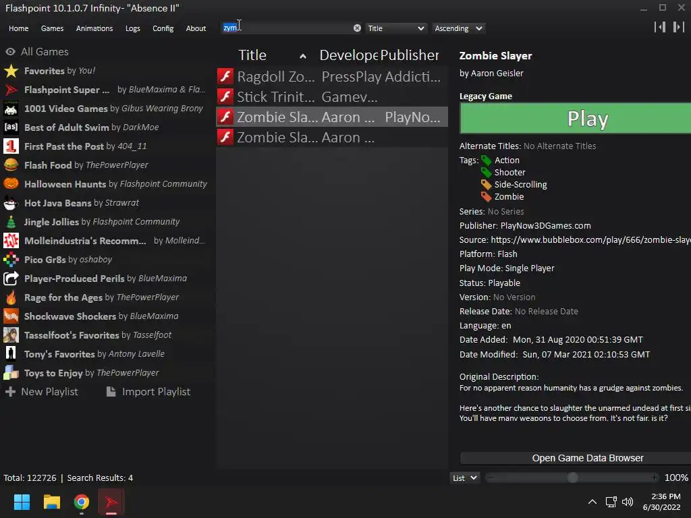This screenshot has height=518, width=691.
Task: Open the About tab
Action: (196, 28)
